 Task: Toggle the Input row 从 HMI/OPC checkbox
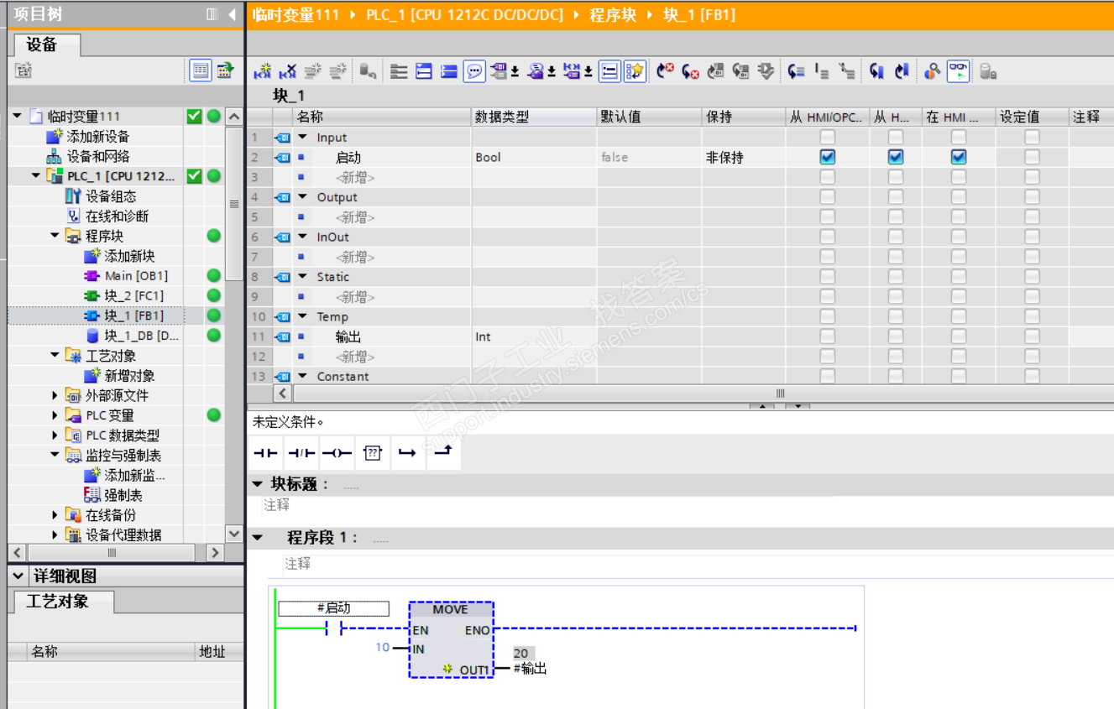[x=828, y=137]
